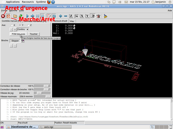Screen dimensions: 173x129
Task: Open the Vues menu
Action: click(x=21, y=11)
